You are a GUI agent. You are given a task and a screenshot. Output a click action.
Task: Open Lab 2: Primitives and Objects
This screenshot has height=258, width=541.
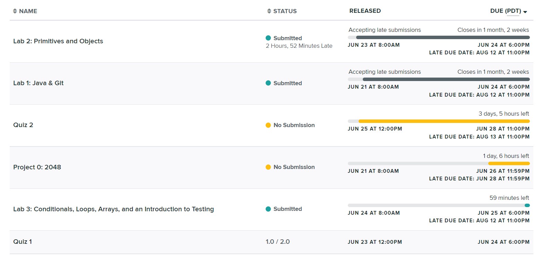(58, 41)
